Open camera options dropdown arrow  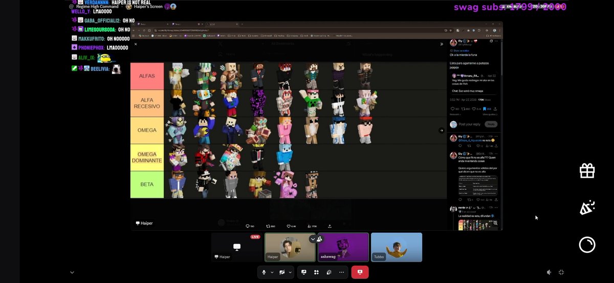pyautogui.click(x=290, y=272)
